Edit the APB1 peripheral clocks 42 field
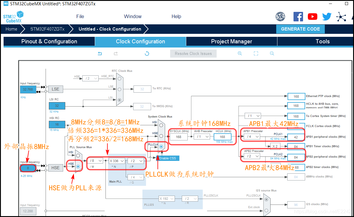354x217 pixels. pyautogui.click(x=296, y=137)
